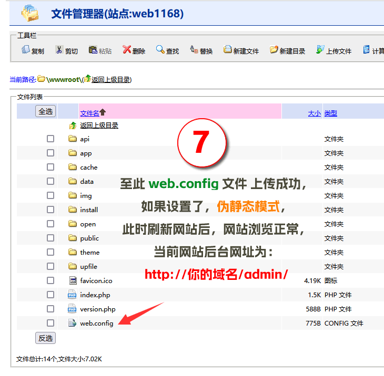Click the upfile folder icon
The image size is (384, 376).
pos(73,266)
